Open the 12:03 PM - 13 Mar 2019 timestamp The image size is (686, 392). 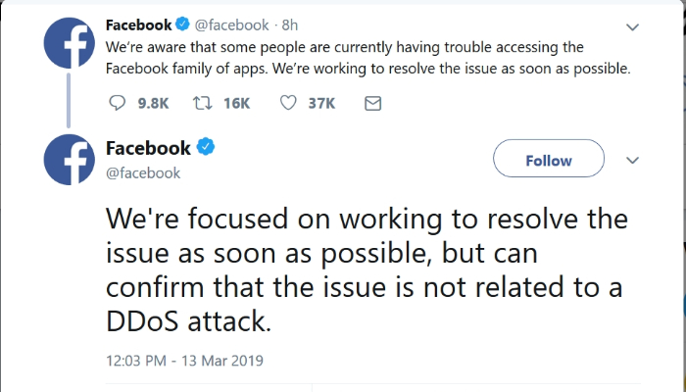[184, 361]
